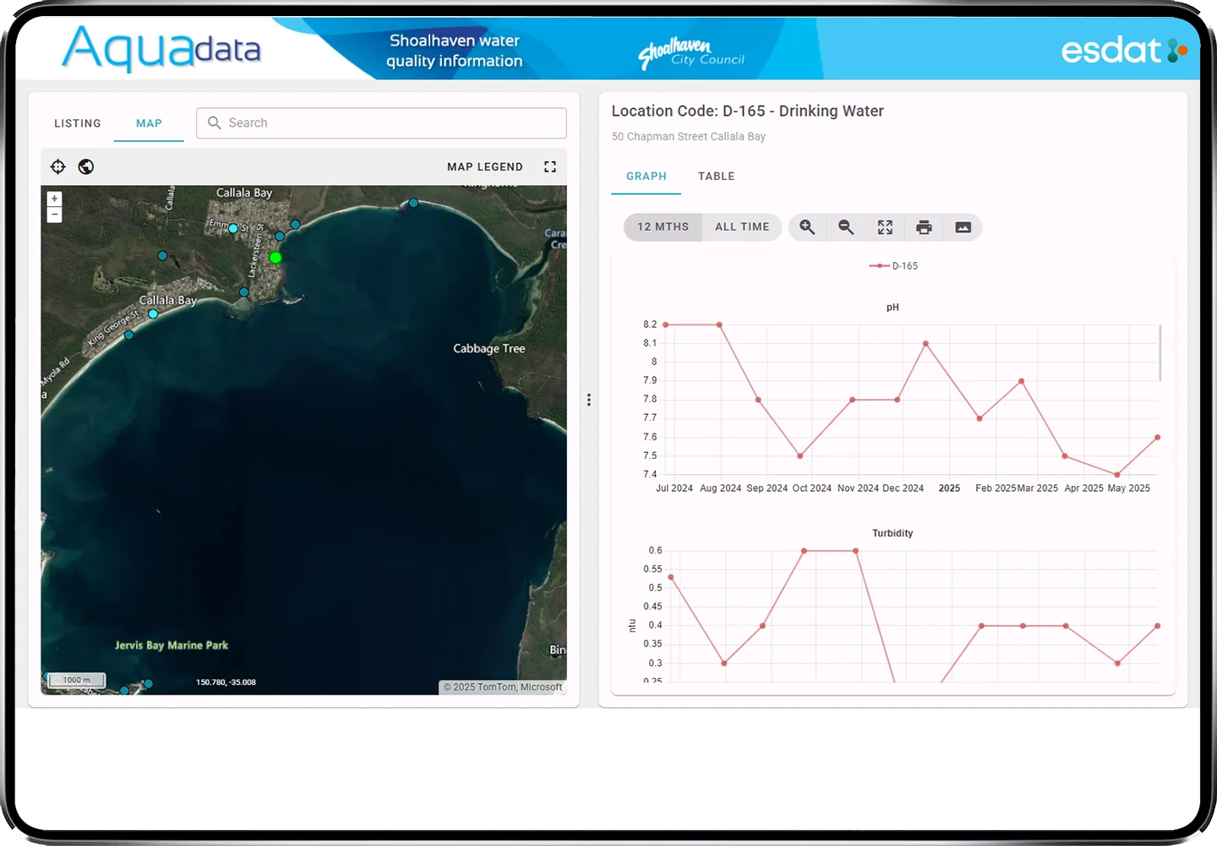Click the graph zoom out magnifier
The height and width of the screenshot is (846, 1217).
[846, 227]
